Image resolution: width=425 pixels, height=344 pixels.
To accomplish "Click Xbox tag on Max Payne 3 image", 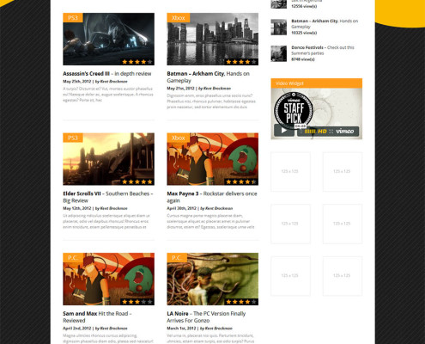I will tap(178, 138).
